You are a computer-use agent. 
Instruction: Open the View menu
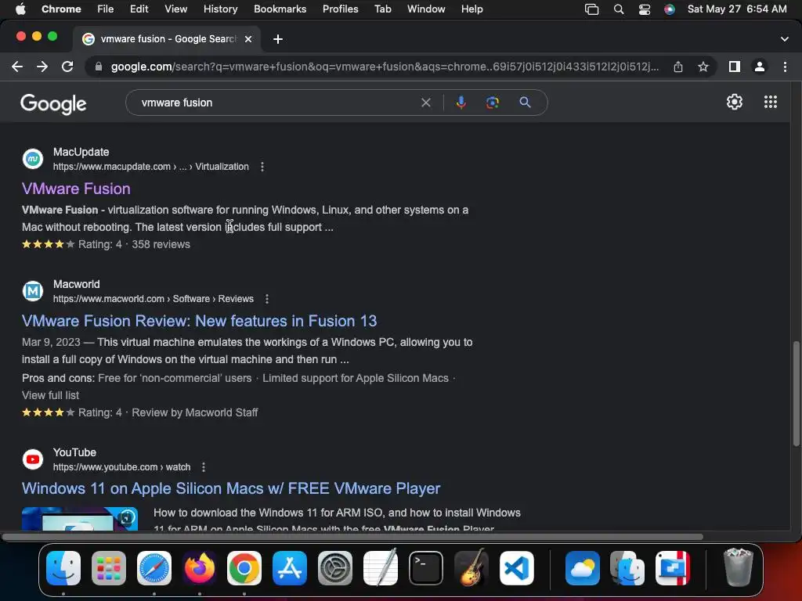click(176, 9)
